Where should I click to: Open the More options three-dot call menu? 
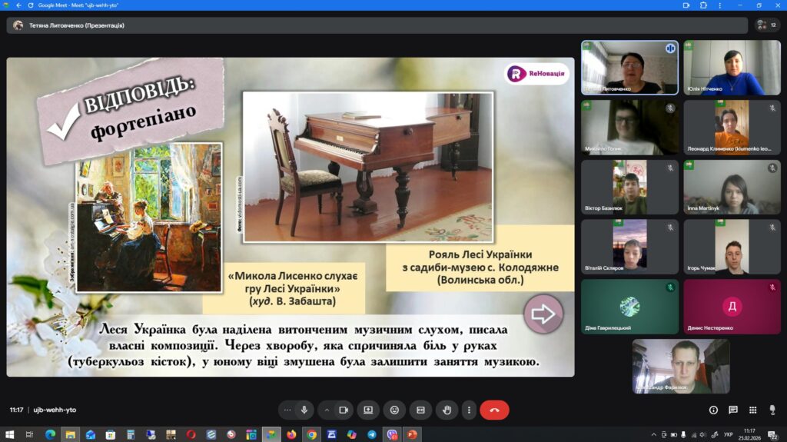coord(469,410)
